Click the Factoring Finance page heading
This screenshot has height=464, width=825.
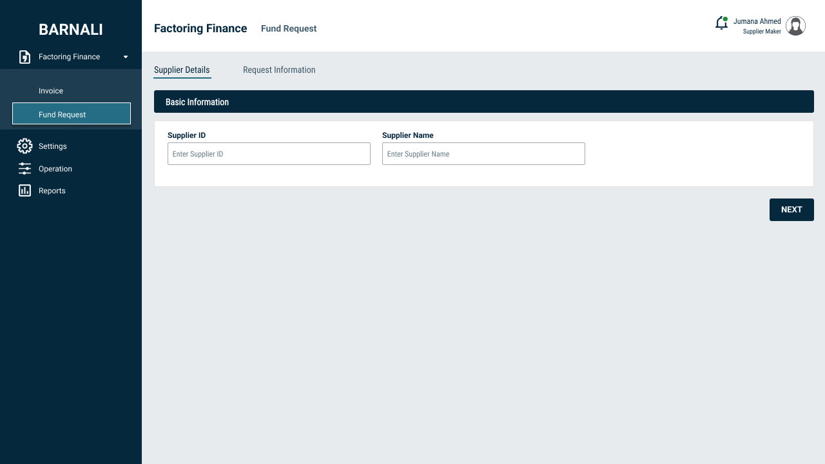coord(200,28)
